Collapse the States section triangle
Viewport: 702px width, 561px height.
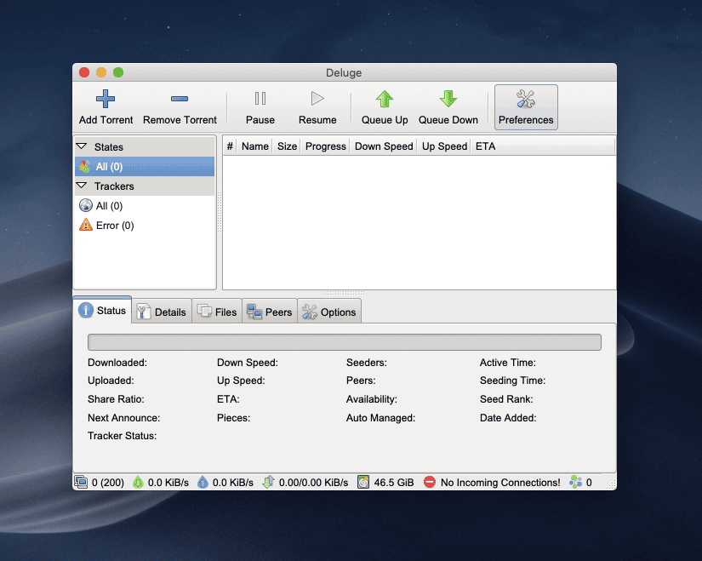(x=82, y=147)
